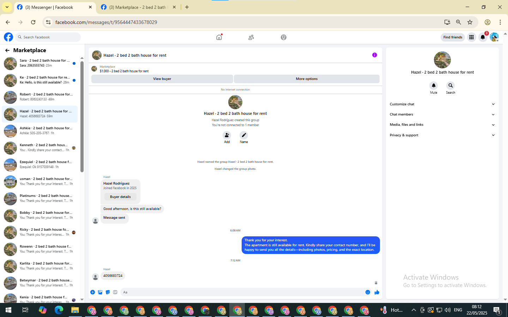Install app icon in address bar

tap(447, 22)
